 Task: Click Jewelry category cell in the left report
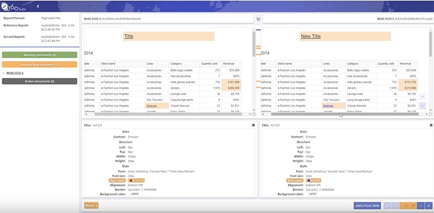tap(184, 88)
